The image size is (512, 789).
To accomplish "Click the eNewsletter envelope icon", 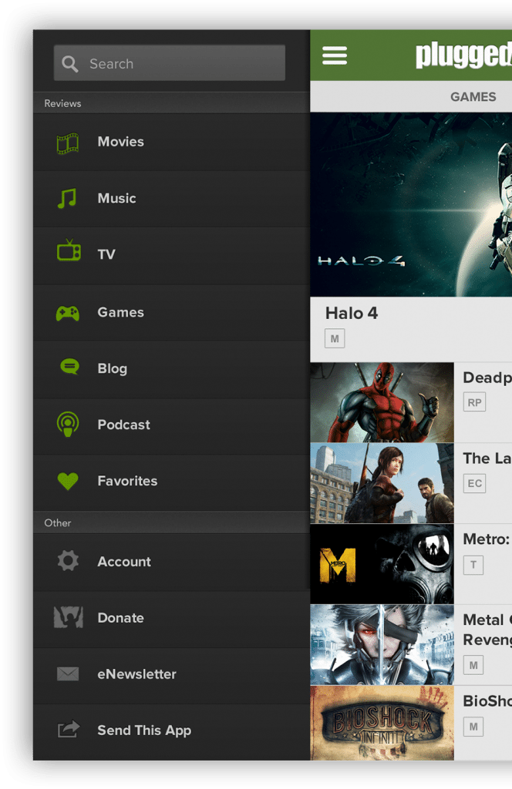I will coord(68,673).
